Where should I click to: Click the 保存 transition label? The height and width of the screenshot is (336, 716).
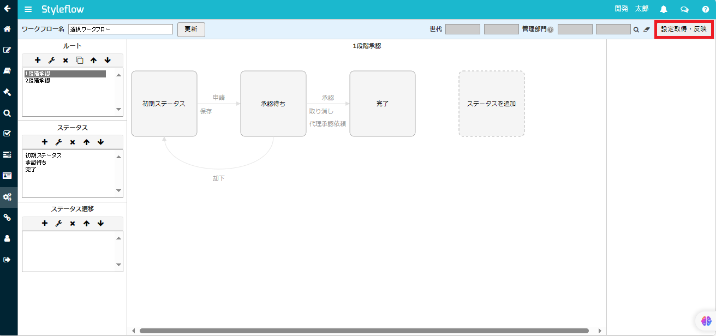pyautogui.click(x=206, y=111)
